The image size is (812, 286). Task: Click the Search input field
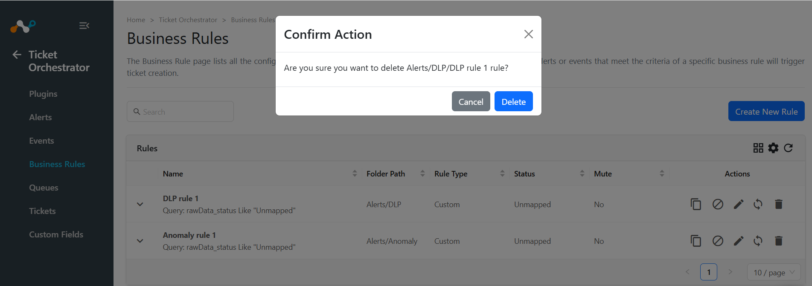tap(180, 112)
